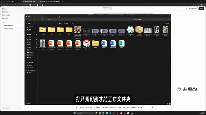The image size is (206, 115).
Task: Open the Sort (排序) dropdown
Action: [x=59, y=23]
